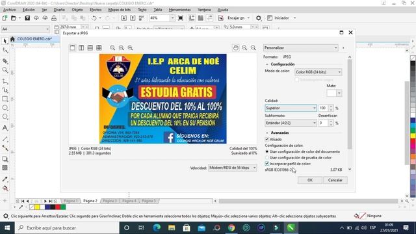Pick red swatch in document palette

pos(58,207)
